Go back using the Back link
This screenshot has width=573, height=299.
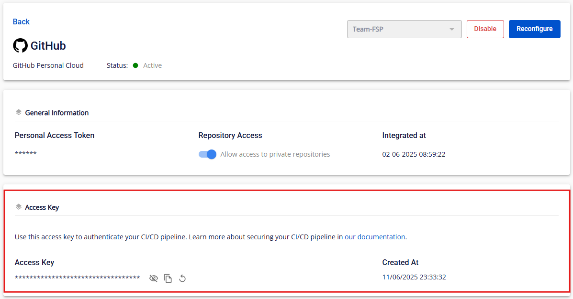21,21
